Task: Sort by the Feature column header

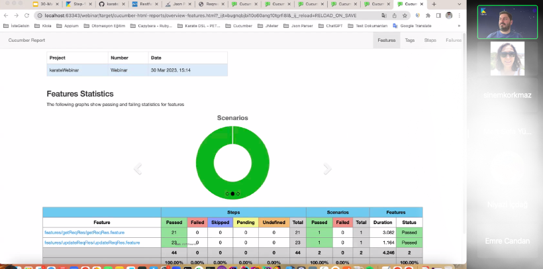Action: point(102,223)
